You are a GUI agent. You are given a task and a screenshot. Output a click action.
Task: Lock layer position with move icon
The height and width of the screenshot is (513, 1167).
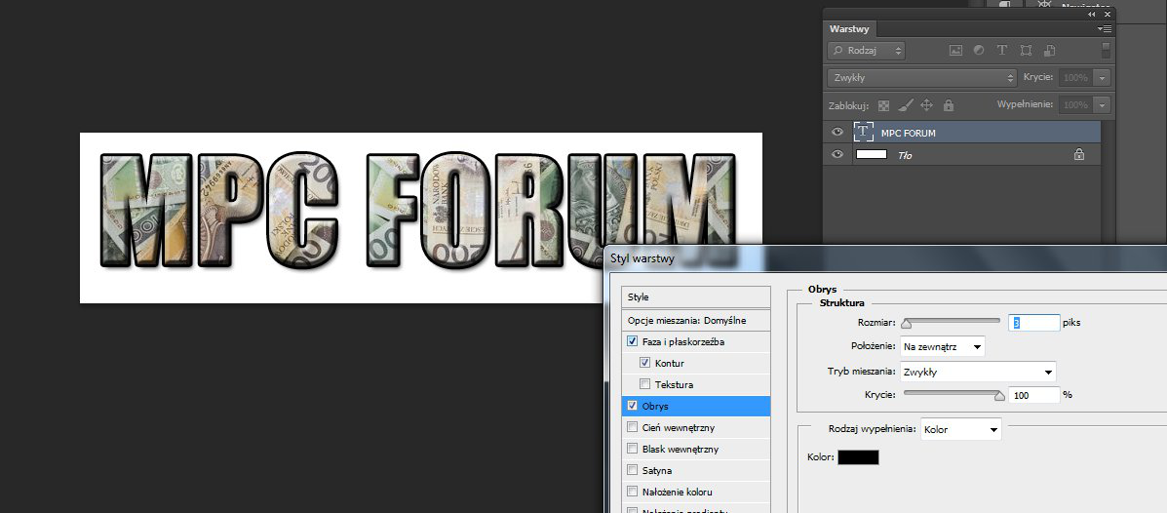click(x=926, y=105)
